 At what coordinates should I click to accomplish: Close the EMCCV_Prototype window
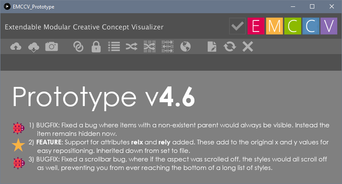332,6
